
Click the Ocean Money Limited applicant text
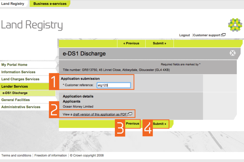point(78,107)
